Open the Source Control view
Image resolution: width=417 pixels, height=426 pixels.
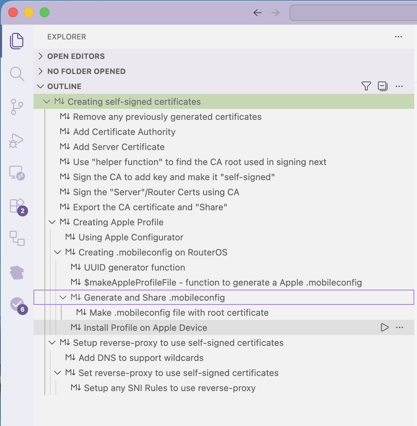click(x=17, y=106)
